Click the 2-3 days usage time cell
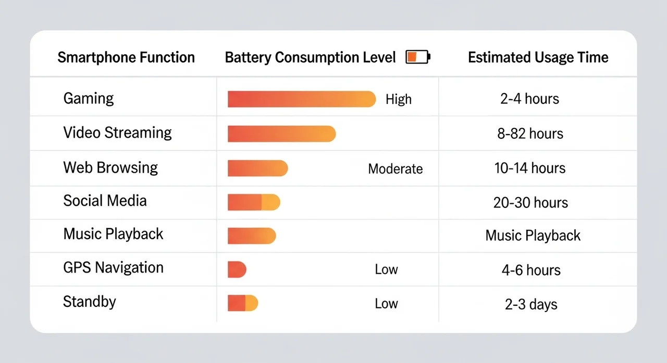Viewport: 667px width, 363px height. pyautogui.click(x=531, y=304)
